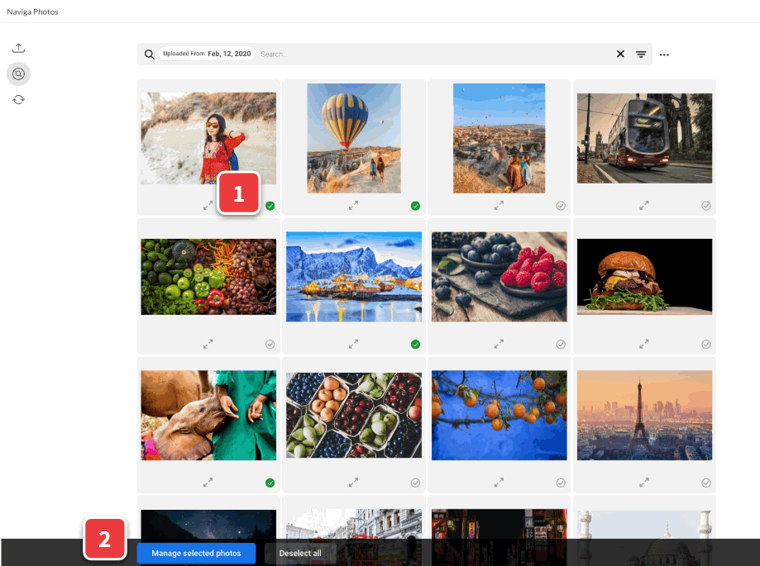Click the upload icon in left sidebar
Image resolution: width=760 pixels, height=566 pixels.
pos(18,48)
